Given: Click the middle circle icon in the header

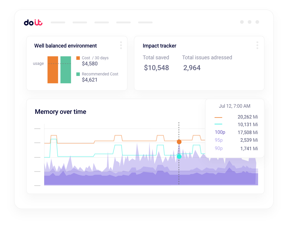Looking at the screenshot, I should click(x=250, y=22).
